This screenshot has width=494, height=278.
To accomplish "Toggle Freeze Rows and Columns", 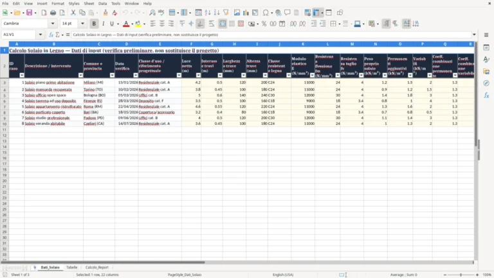I will click(x=316, y=13).
